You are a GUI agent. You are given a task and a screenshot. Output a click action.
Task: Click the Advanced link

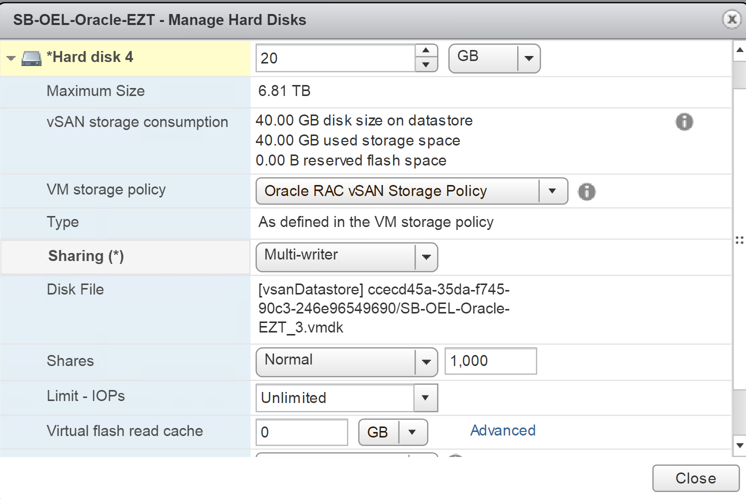pyautogui.click(x=503, y=430)
